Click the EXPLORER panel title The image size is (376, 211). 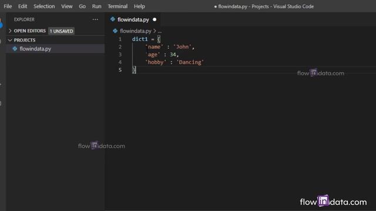tap(24, 19)
